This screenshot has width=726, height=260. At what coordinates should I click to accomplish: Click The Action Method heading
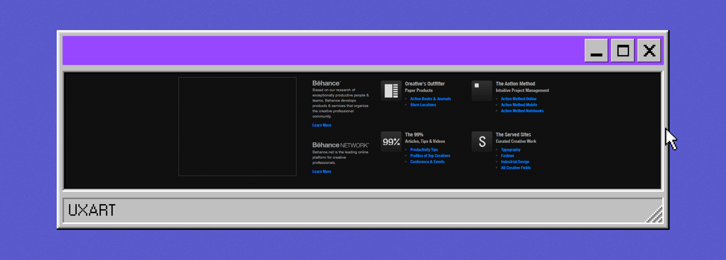[515, 84]
